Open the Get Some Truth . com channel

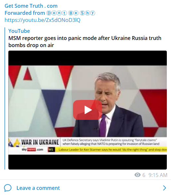[x=31, y=6]
